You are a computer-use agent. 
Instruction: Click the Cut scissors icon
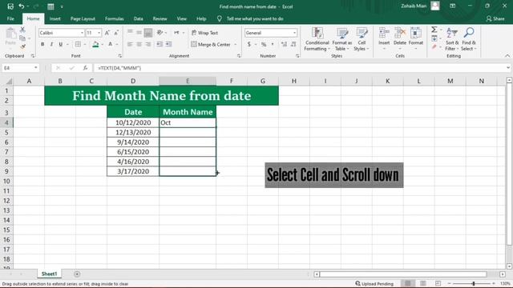click(x=22, y=30)
